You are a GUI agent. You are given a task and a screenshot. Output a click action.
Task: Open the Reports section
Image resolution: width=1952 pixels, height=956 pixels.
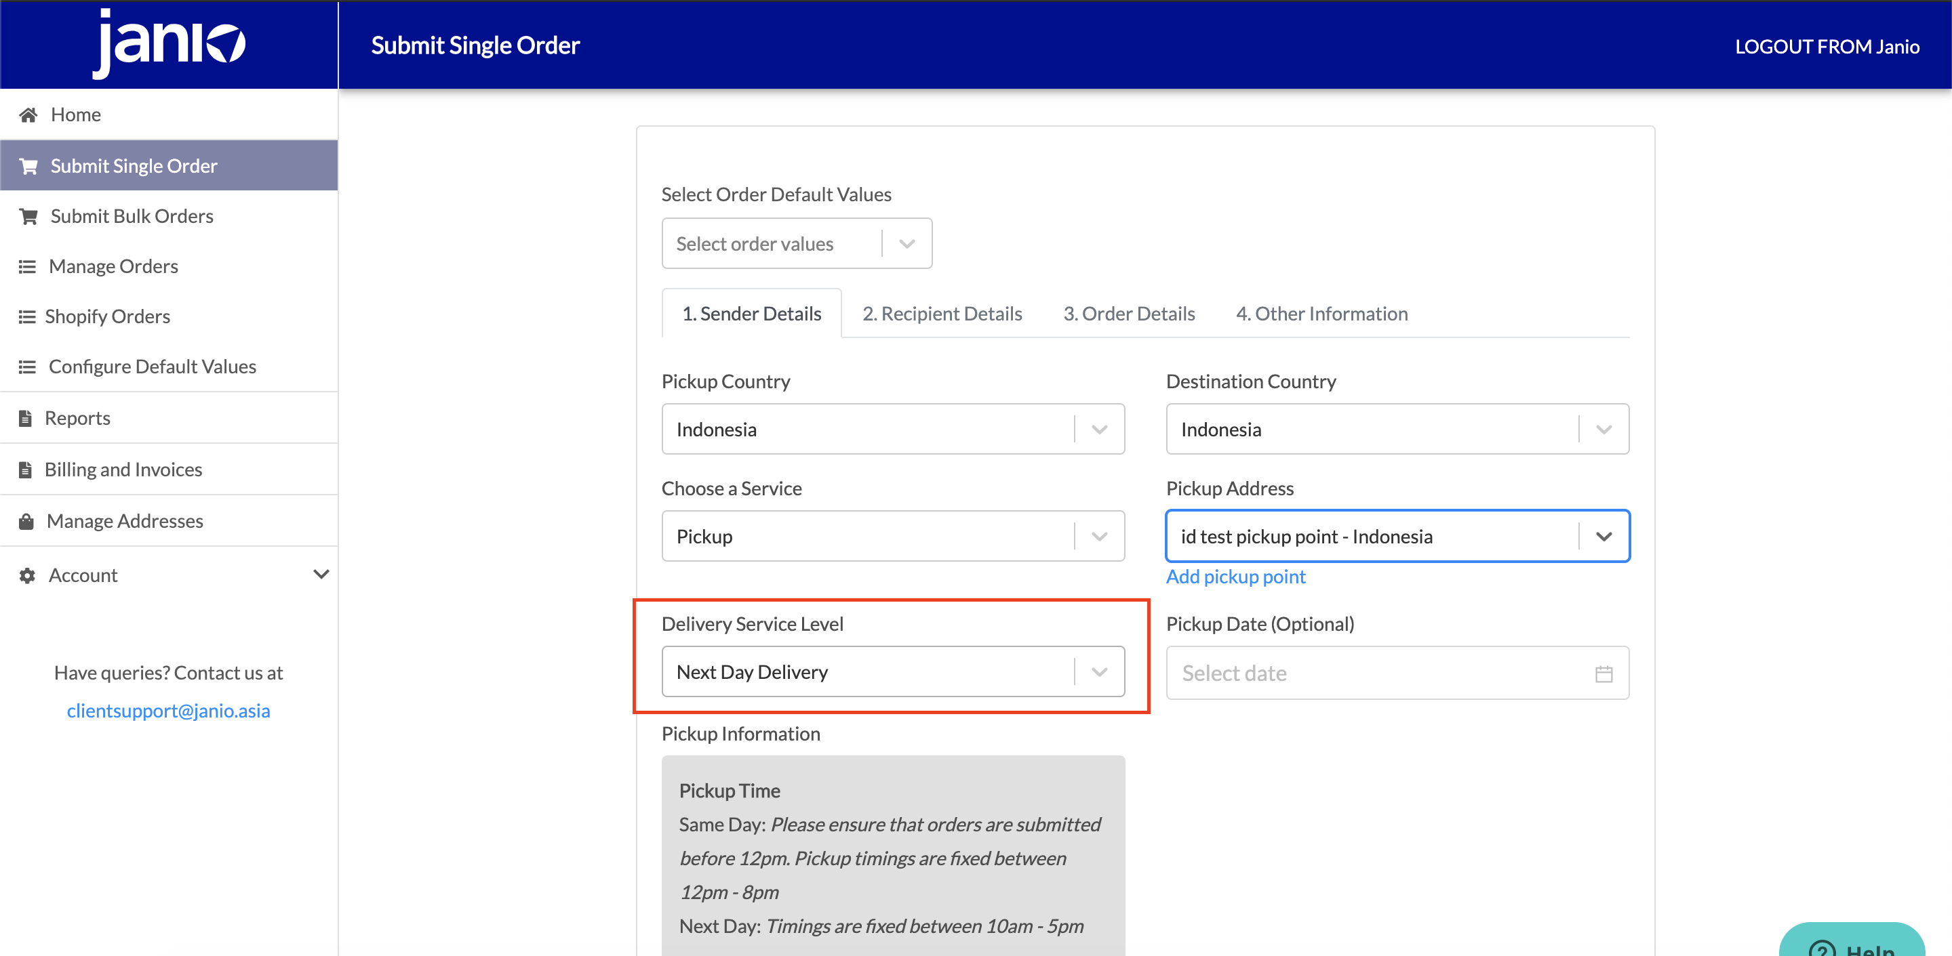click(169, 418)
